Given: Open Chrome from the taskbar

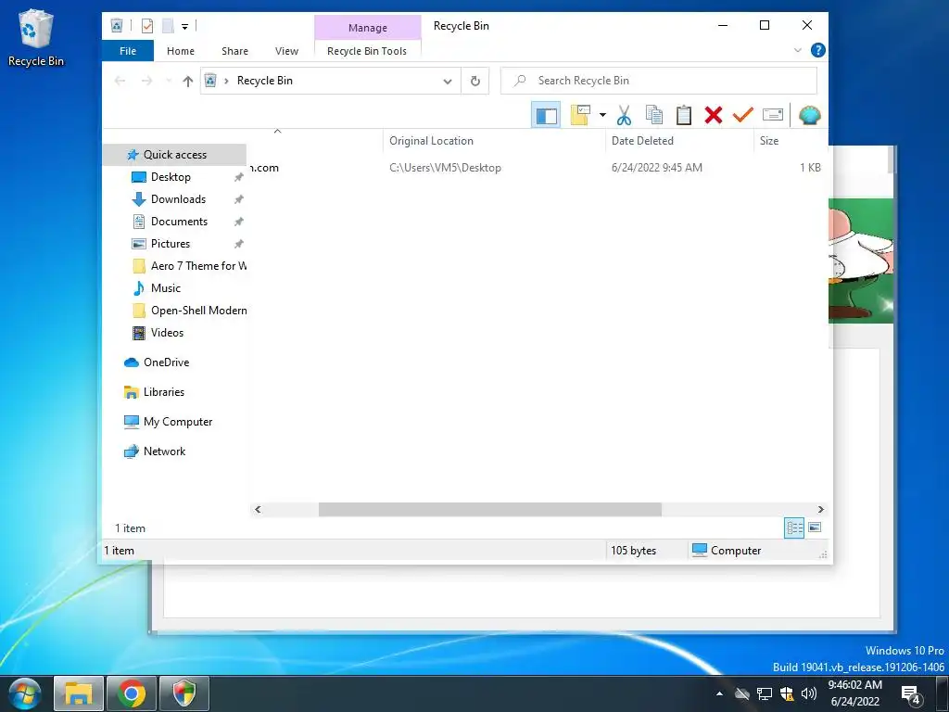Looking at the screenshot, I should coord(132,693).
